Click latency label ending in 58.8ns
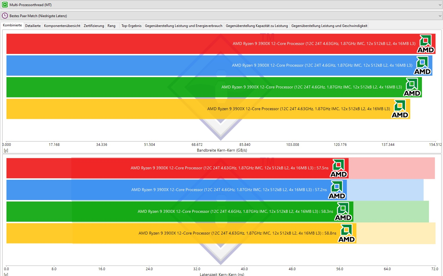Screen dimensions: 443x276 (237, 233)
